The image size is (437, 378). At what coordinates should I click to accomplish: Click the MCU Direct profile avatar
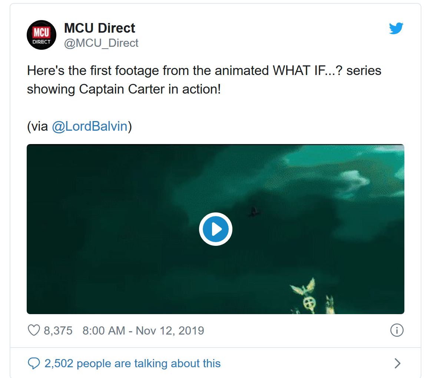(x=42, y=35)
